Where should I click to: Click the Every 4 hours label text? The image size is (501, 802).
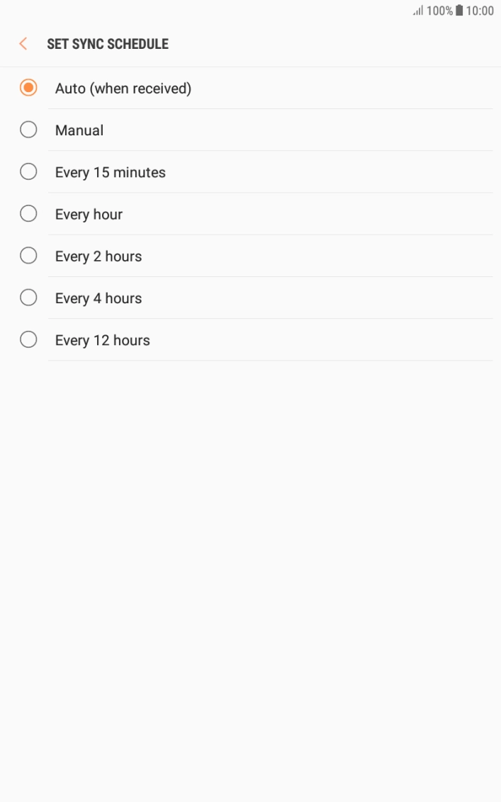click(98, 298)
